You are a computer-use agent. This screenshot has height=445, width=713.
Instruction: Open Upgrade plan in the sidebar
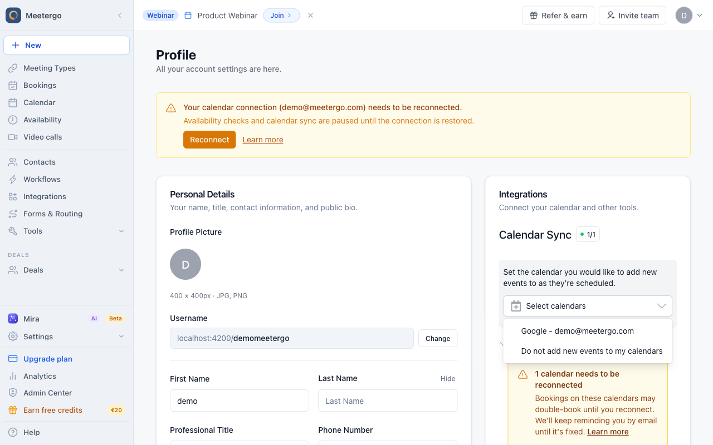pos(67,359)
